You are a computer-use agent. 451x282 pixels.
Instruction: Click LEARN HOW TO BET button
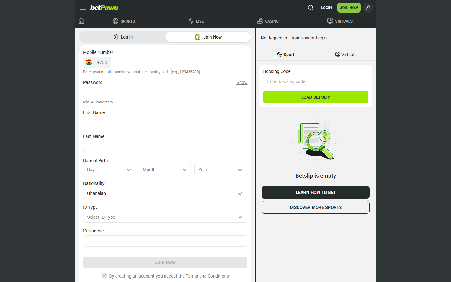pyautogui.click(x=316, y=192)
